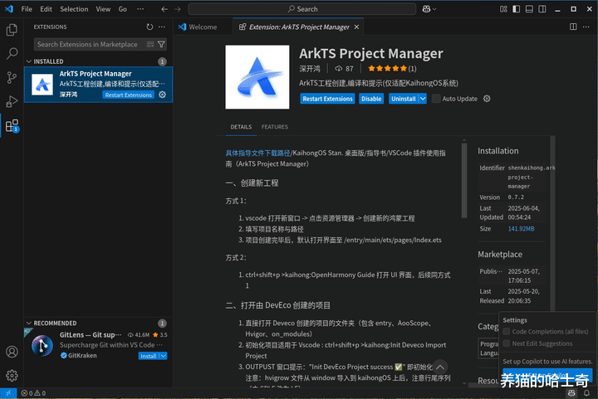Open editor more actions menu
The width and height of the screenshot is (598, 399).
[x=586, y=27]
